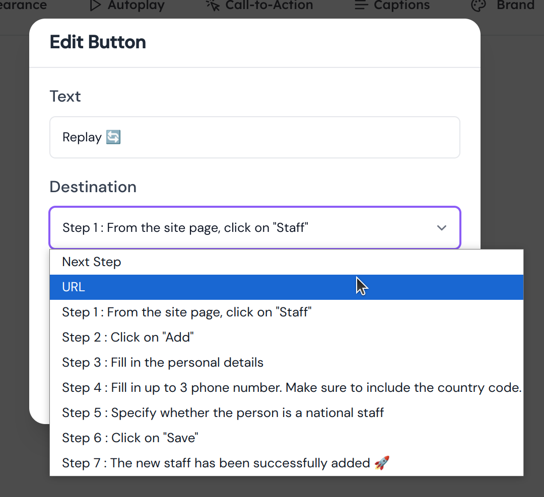Open the Captions tab by its label
The width and height of the screenshot is (544, 497).
(401, 6)
